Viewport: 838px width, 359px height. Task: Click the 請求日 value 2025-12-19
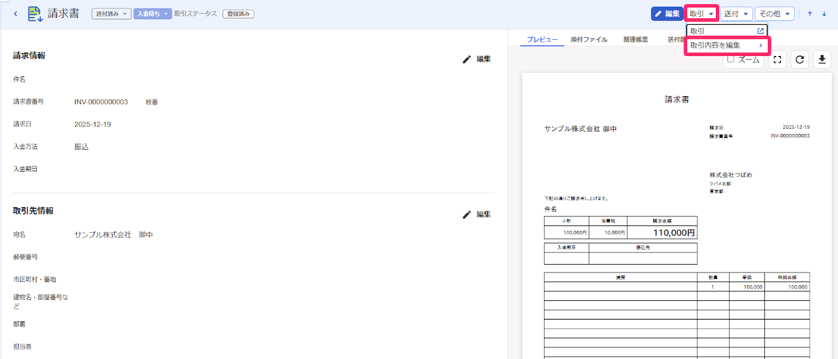93,125
